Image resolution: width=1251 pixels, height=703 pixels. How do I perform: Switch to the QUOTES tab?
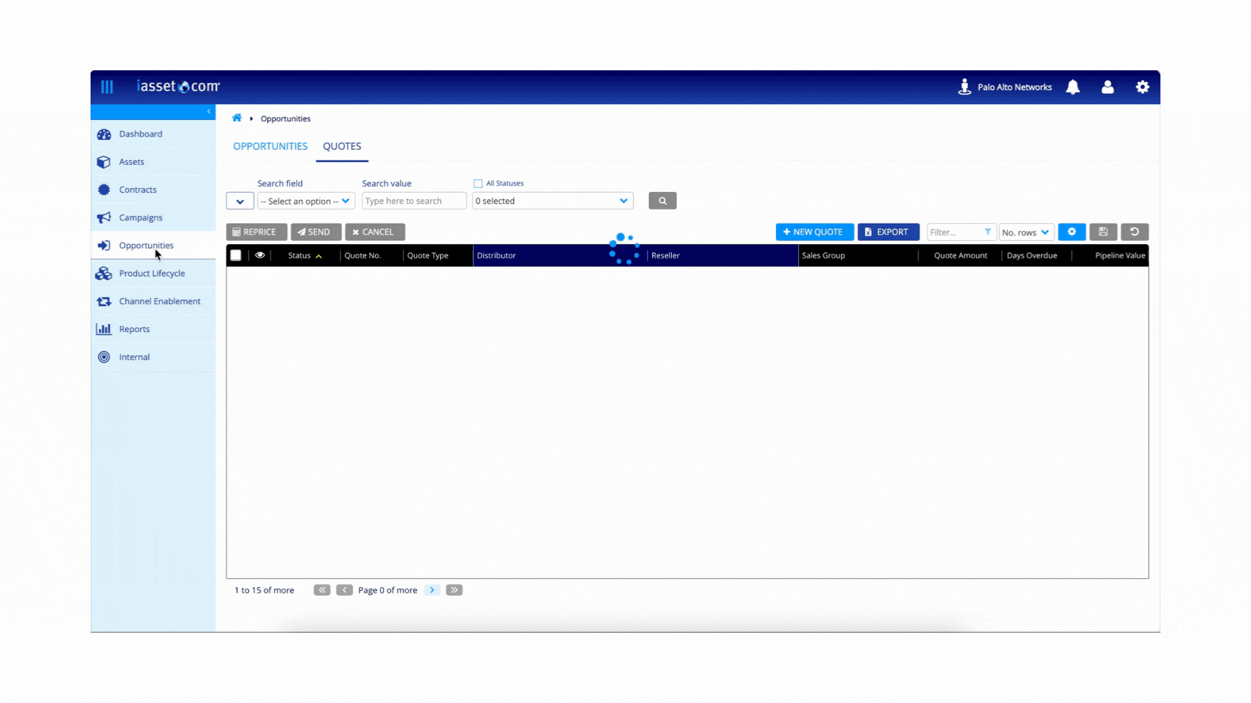(x=342, y=146)
